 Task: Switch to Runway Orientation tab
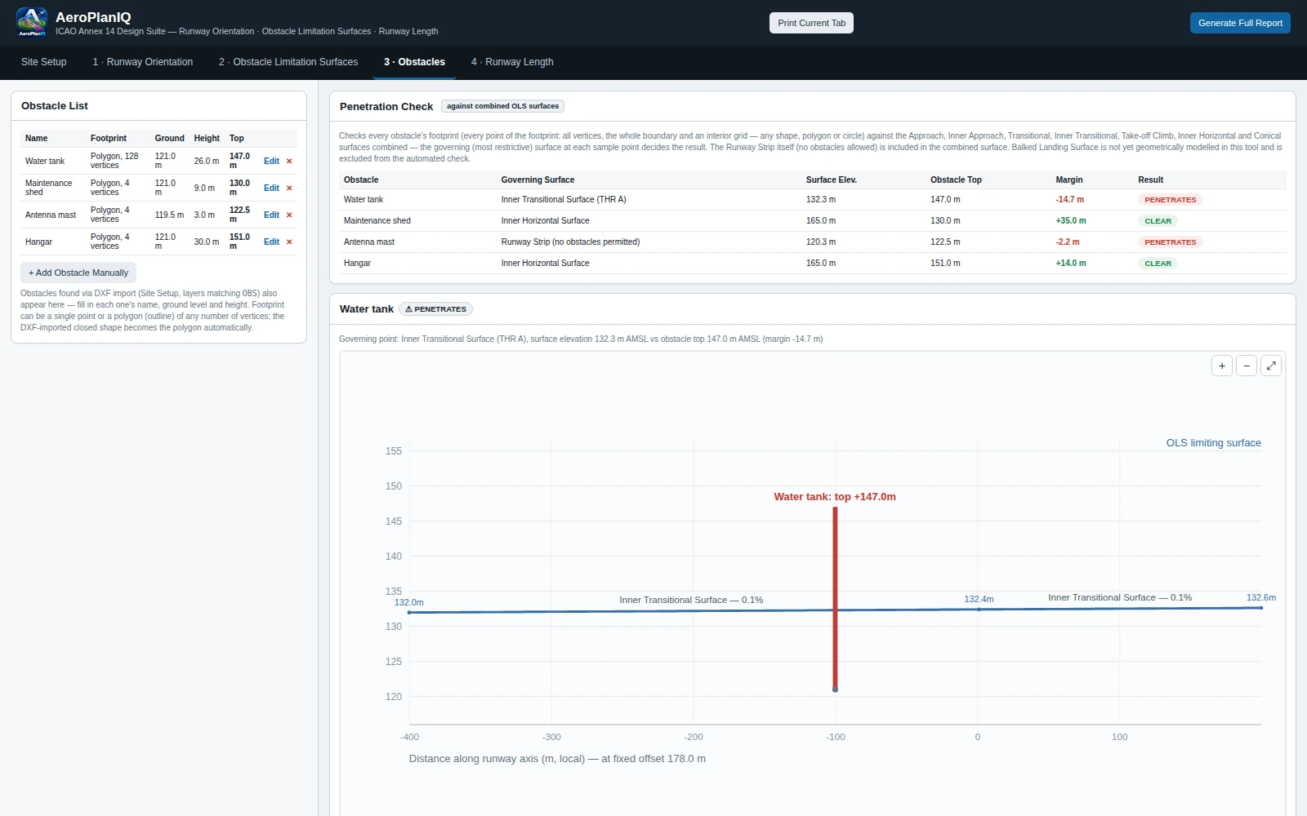tap(143, 62)
